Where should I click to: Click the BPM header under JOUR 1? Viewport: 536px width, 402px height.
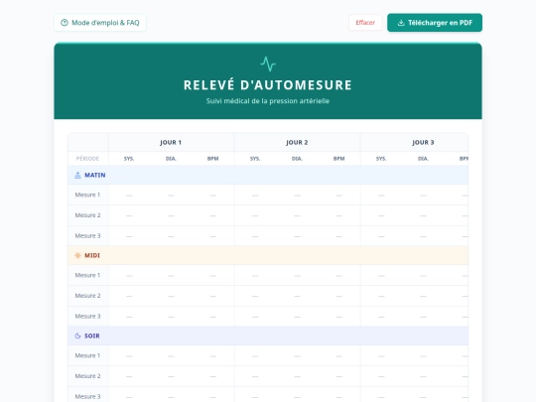point(213,159)
